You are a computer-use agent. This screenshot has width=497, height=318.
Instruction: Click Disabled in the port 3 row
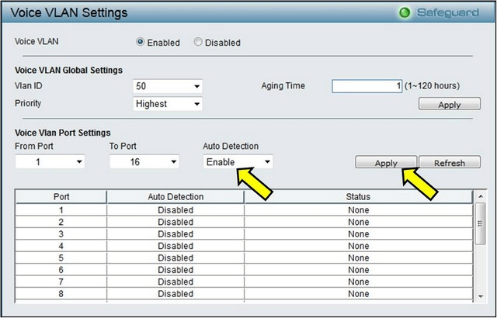click(176, 234)
